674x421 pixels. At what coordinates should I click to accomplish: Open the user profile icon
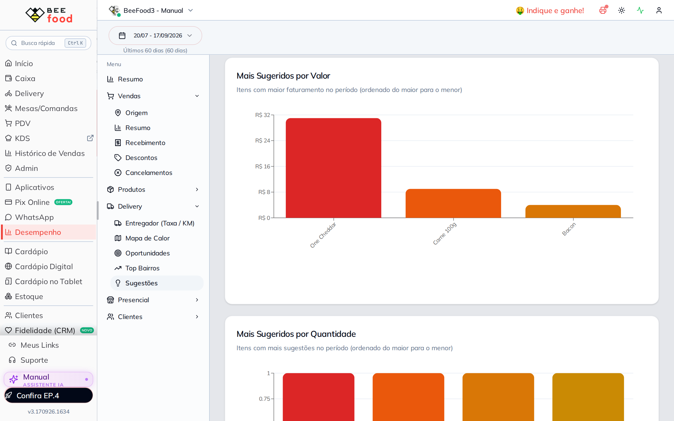click(659, 11)
